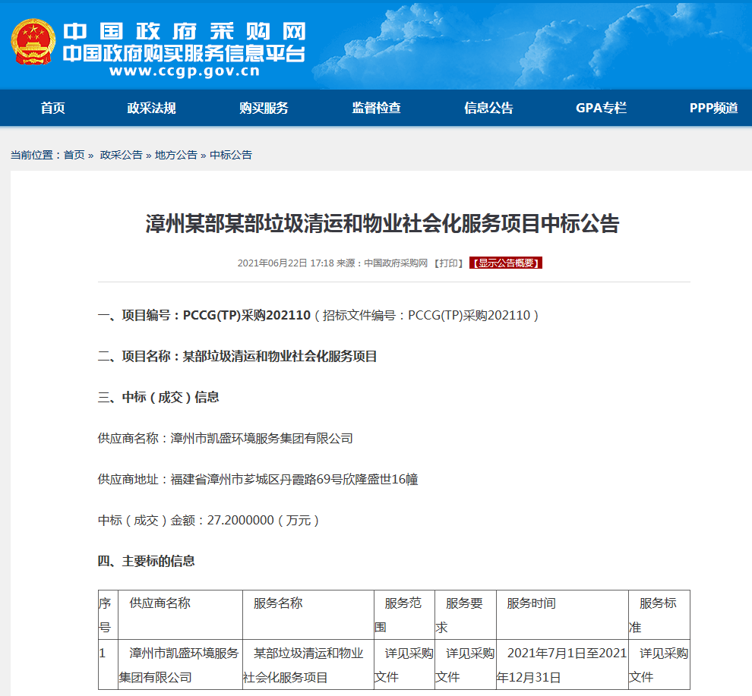752x696 pixels.
Task: Open the GPA专栏 navigation item
Action: (601, 108)
